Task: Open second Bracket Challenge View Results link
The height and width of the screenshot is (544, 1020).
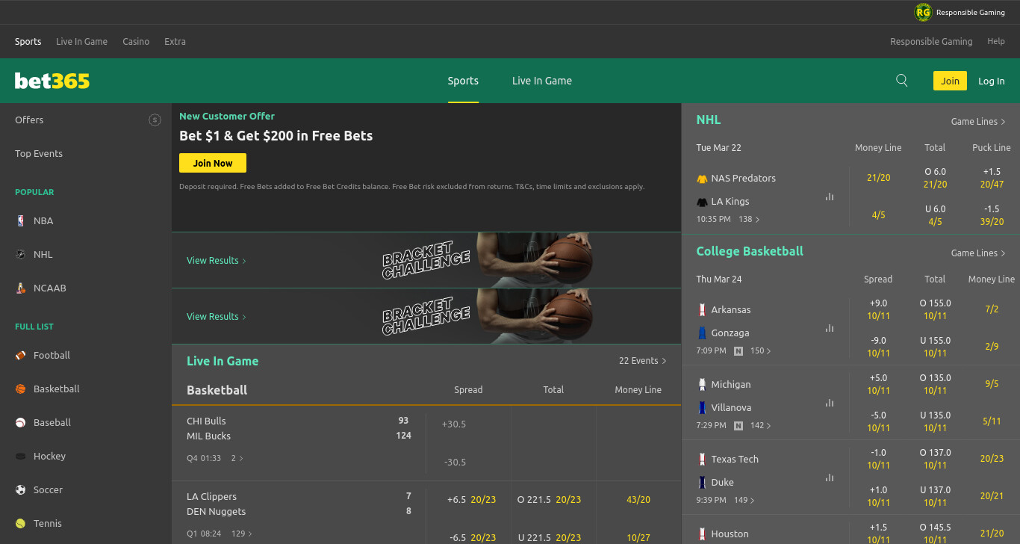Action: click(217, 317)
